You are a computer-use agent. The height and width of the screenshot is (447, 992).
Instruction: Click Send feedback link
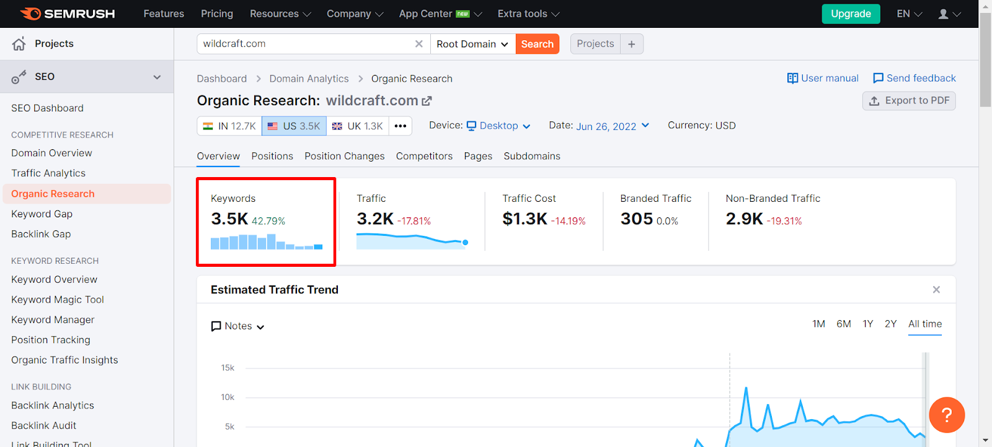click(x=914, y=78)
